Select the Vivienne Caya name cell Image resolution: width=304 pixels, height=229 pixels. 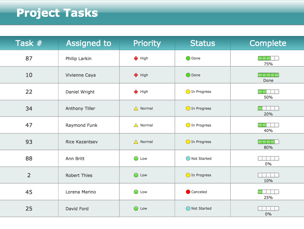[80, 75]
